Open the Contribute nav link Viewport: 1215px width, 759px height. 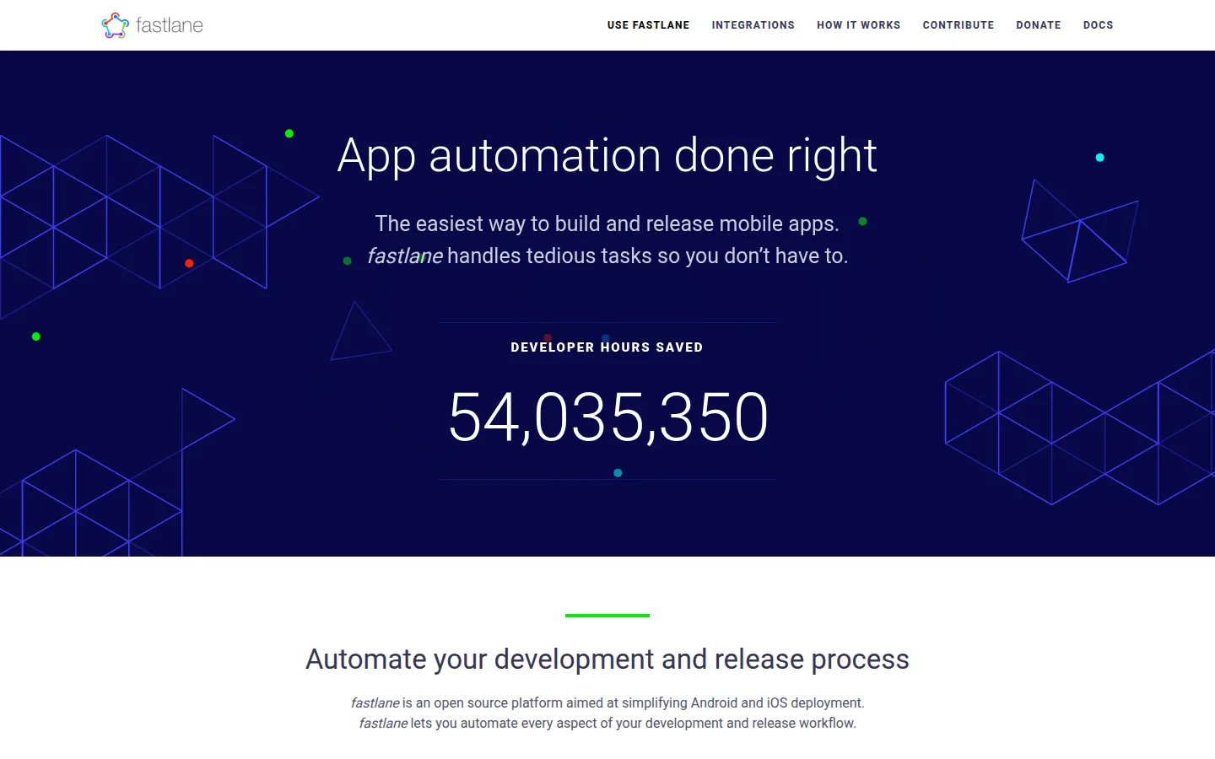coord(958,25)
